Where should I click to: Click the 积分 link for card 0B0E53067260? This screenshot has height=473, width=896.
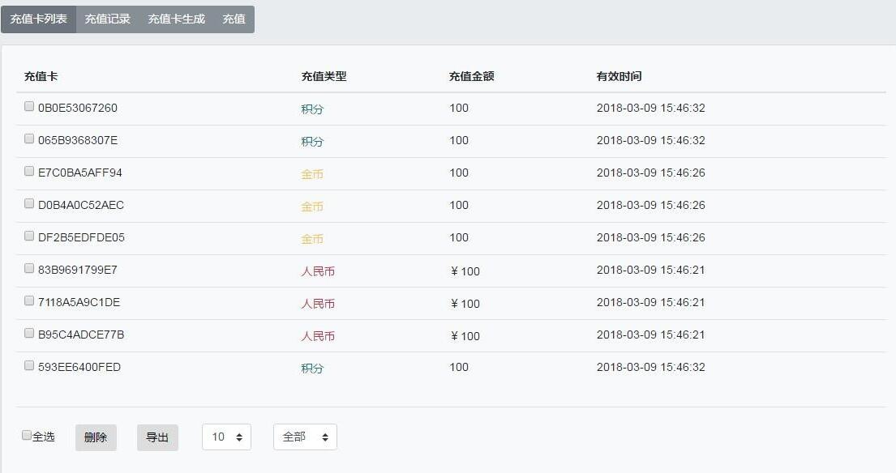pos(312,108)
